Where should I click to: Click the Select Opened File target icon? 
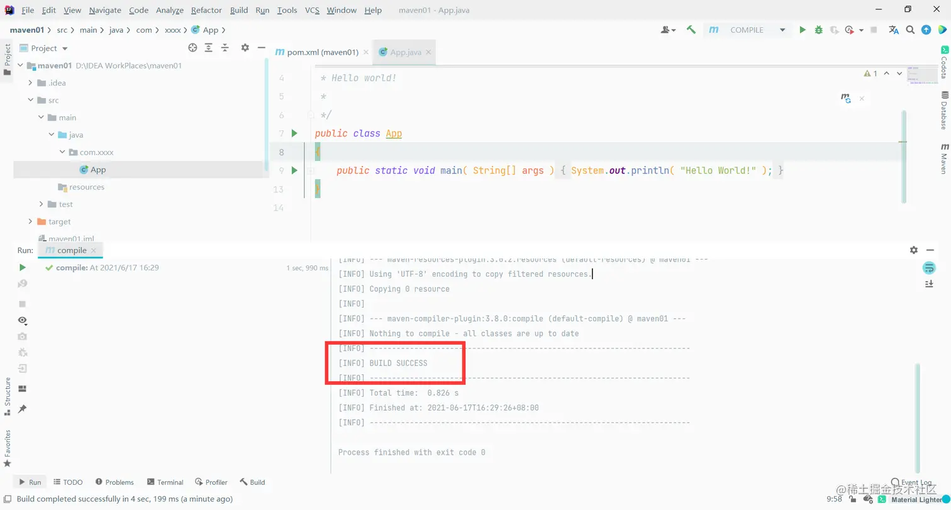193,48
